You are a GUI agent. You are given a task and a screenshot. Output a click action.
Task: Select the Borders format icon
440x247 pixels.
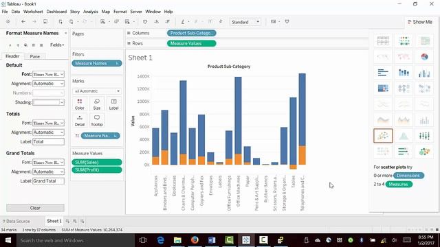click(x=34, y=45)
